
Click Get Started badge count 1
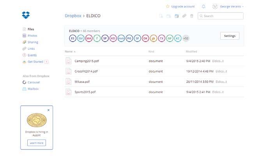tap(46, 62)
